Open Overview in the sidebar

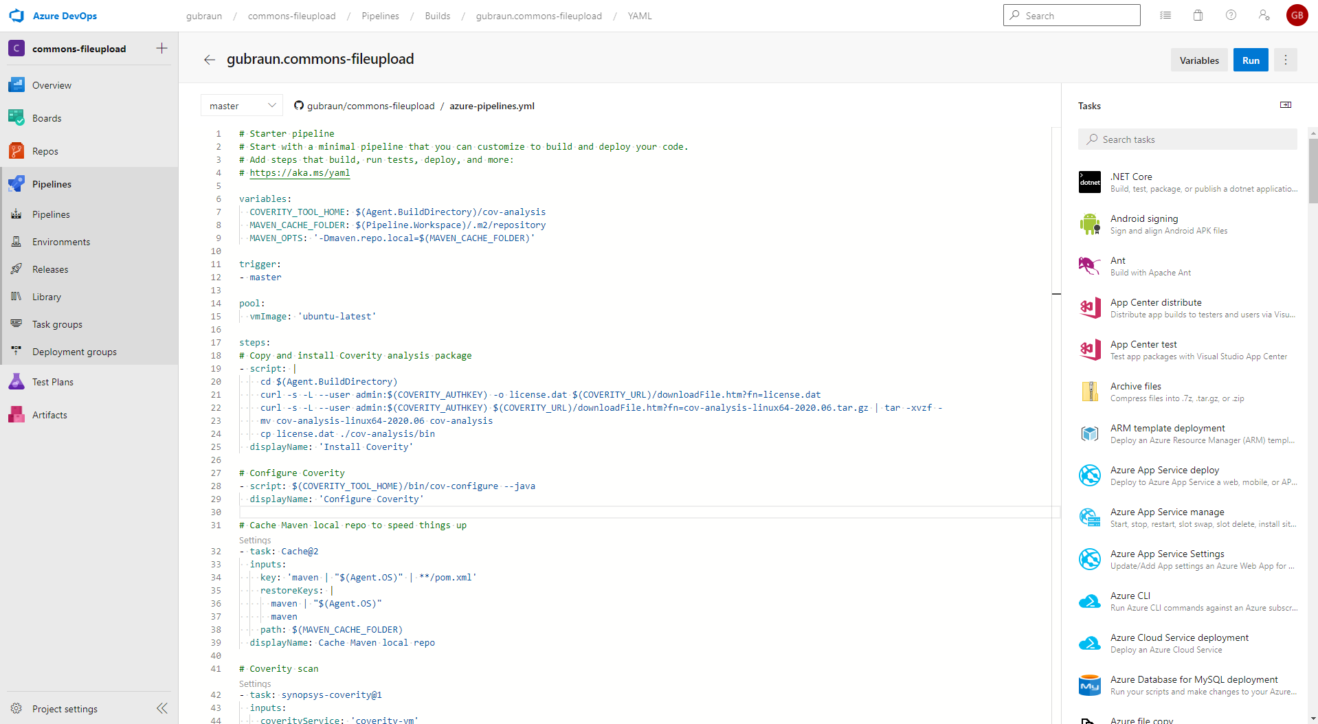tap(89, 85)
